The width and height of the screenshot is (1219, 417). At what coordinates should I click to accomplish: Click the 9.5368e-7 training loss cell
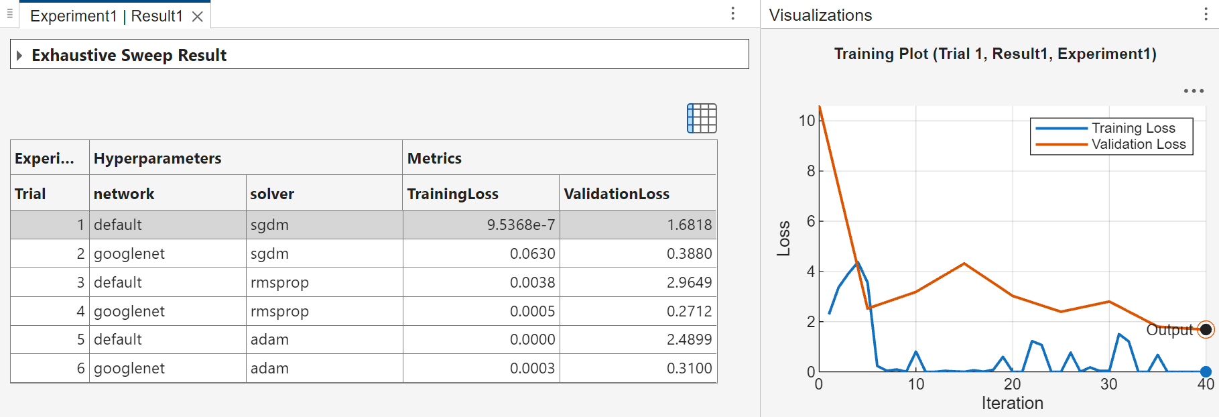(x=481, y=225)
